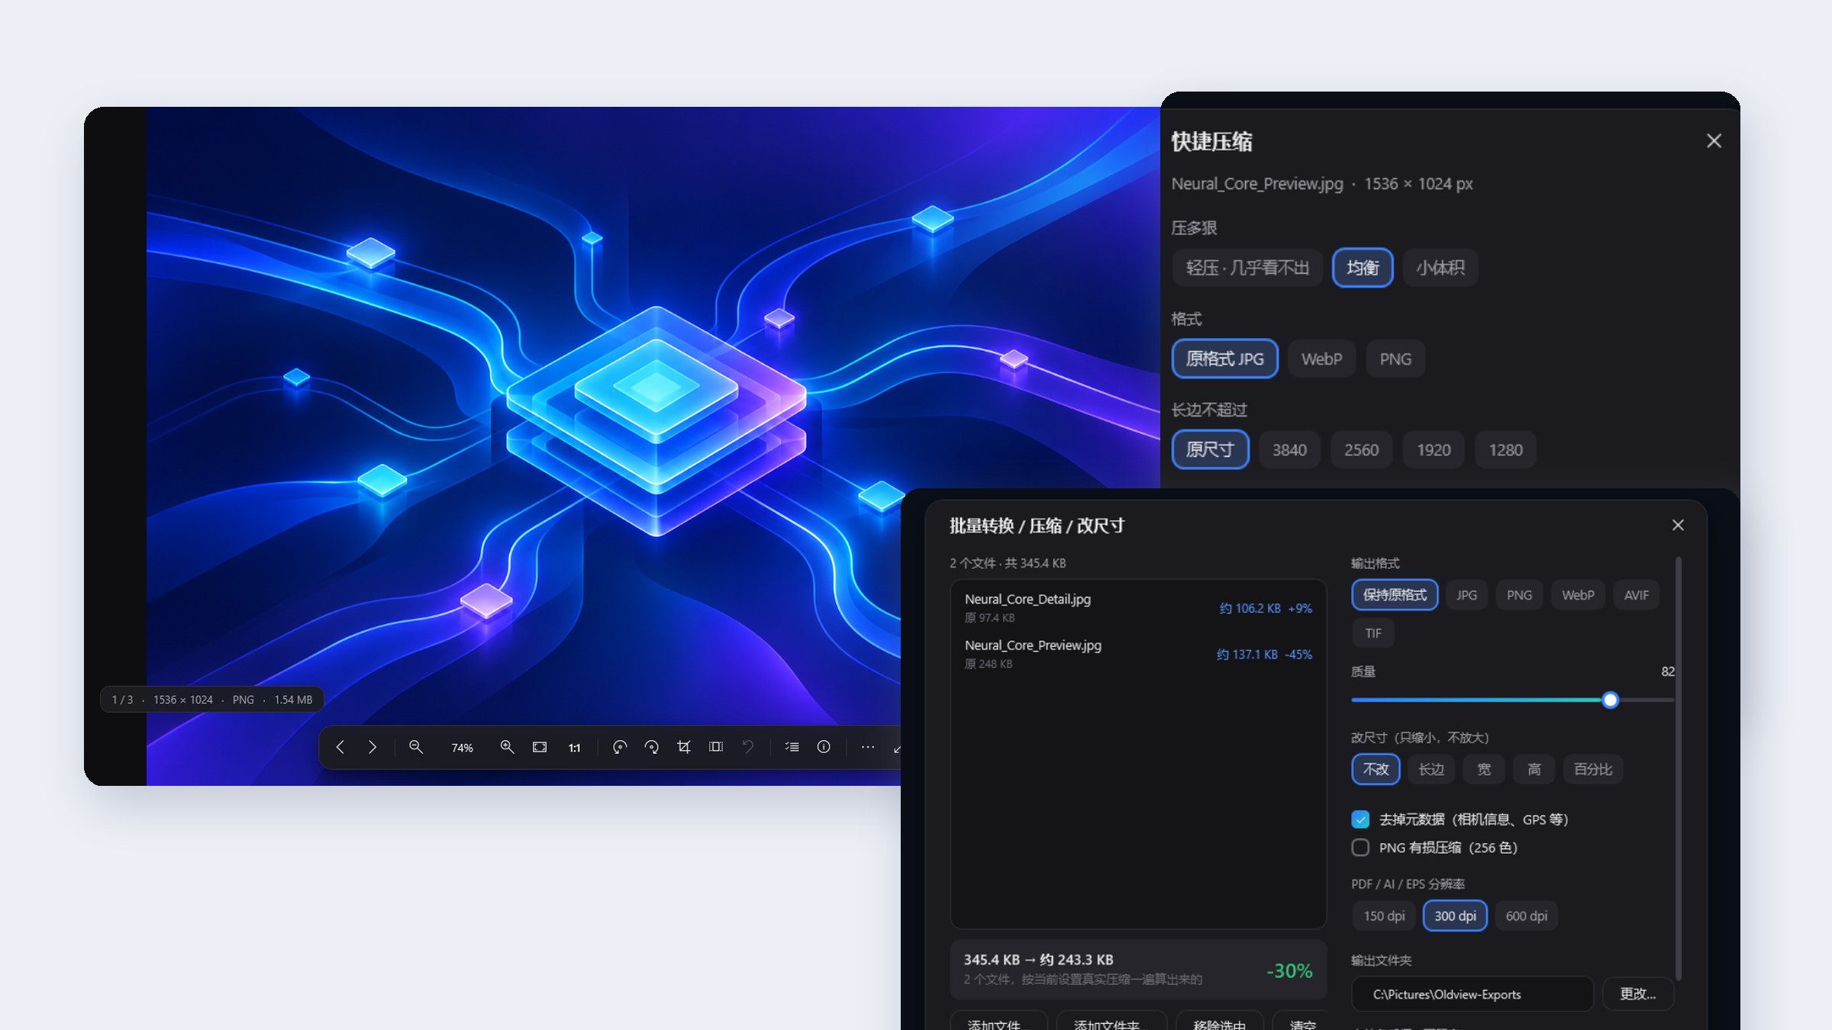Viewport: 1832px width, 1030px height.
Task: Select 小体积 compression level
Action: tap(1440, 268)
